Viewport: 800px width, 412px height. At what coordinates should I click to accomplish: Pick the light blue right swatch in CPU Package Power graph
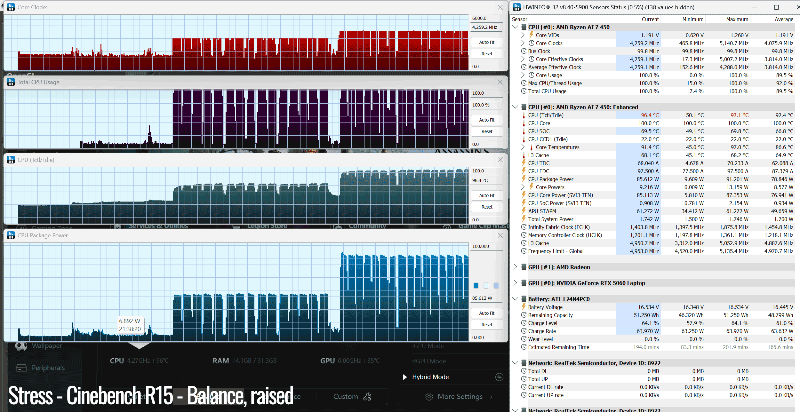[x=496, y=285]
